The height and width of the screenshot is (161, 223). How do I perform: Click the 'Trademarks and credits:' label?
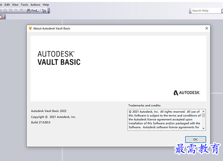(144, 105)
